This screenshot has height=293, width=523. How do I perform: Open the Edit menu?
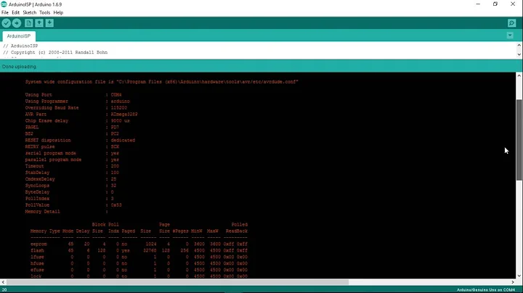click(16, 12)
